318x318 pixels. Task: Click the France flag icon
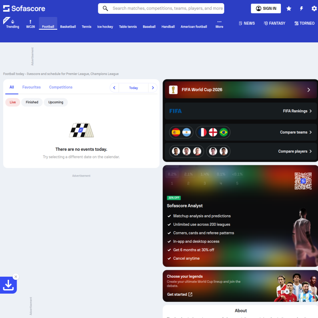(202, 132)
